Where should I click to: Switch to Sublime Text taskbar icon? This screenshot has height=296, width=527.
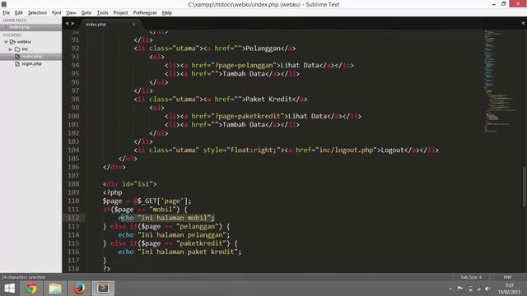(x=103, y=289)
